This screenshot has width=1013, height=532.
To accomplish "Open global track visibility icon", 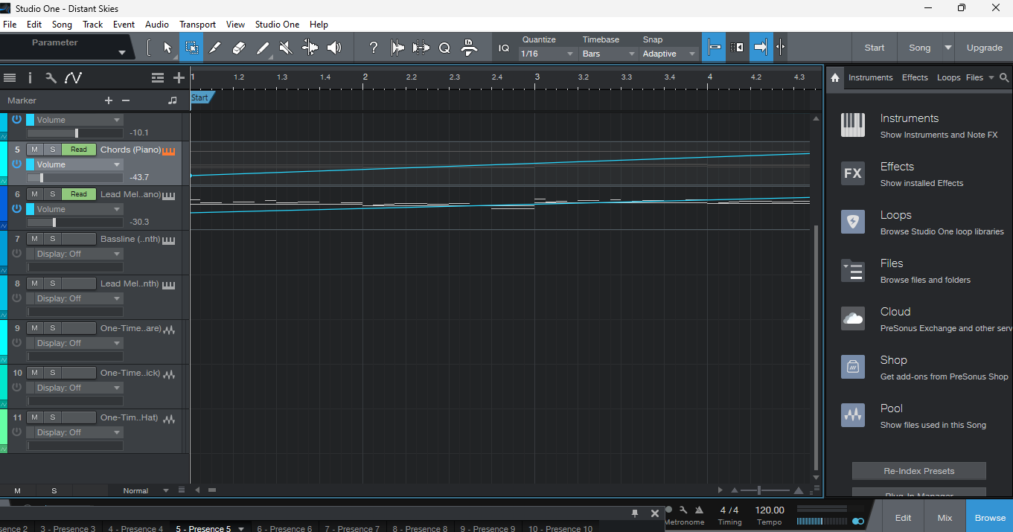I will (157, 77).
